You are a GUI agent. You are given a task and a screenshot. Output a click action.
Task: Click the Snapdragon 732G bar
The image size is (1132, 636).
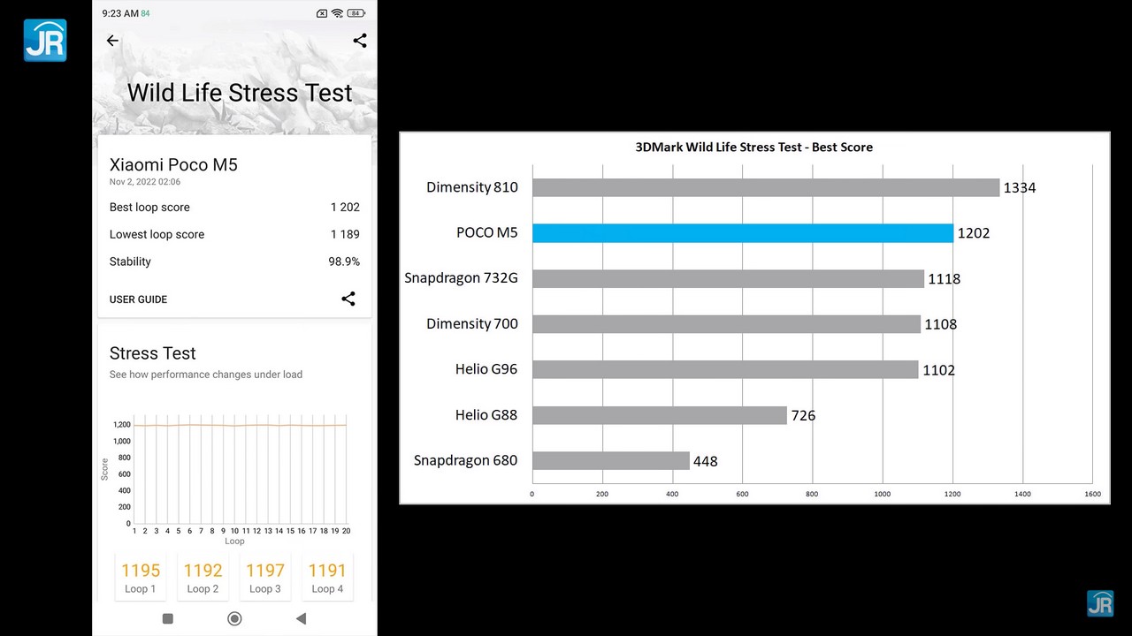click(728, 278)
